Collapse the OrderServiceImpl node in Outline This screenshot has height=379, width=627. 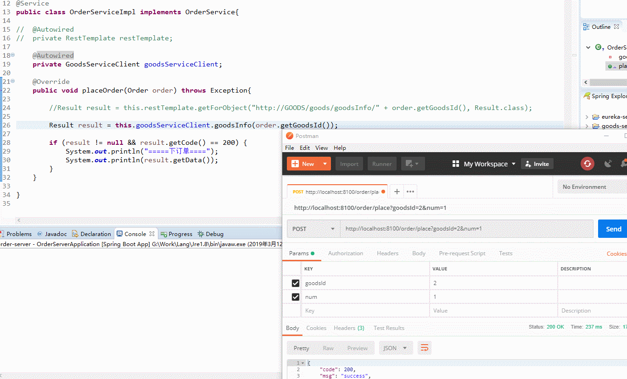(588, 47)
